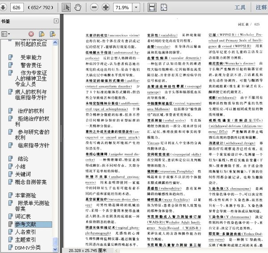268x253 pixels.
Task: Open the 工具 (Tools) pane
Action: click(240, 8)
